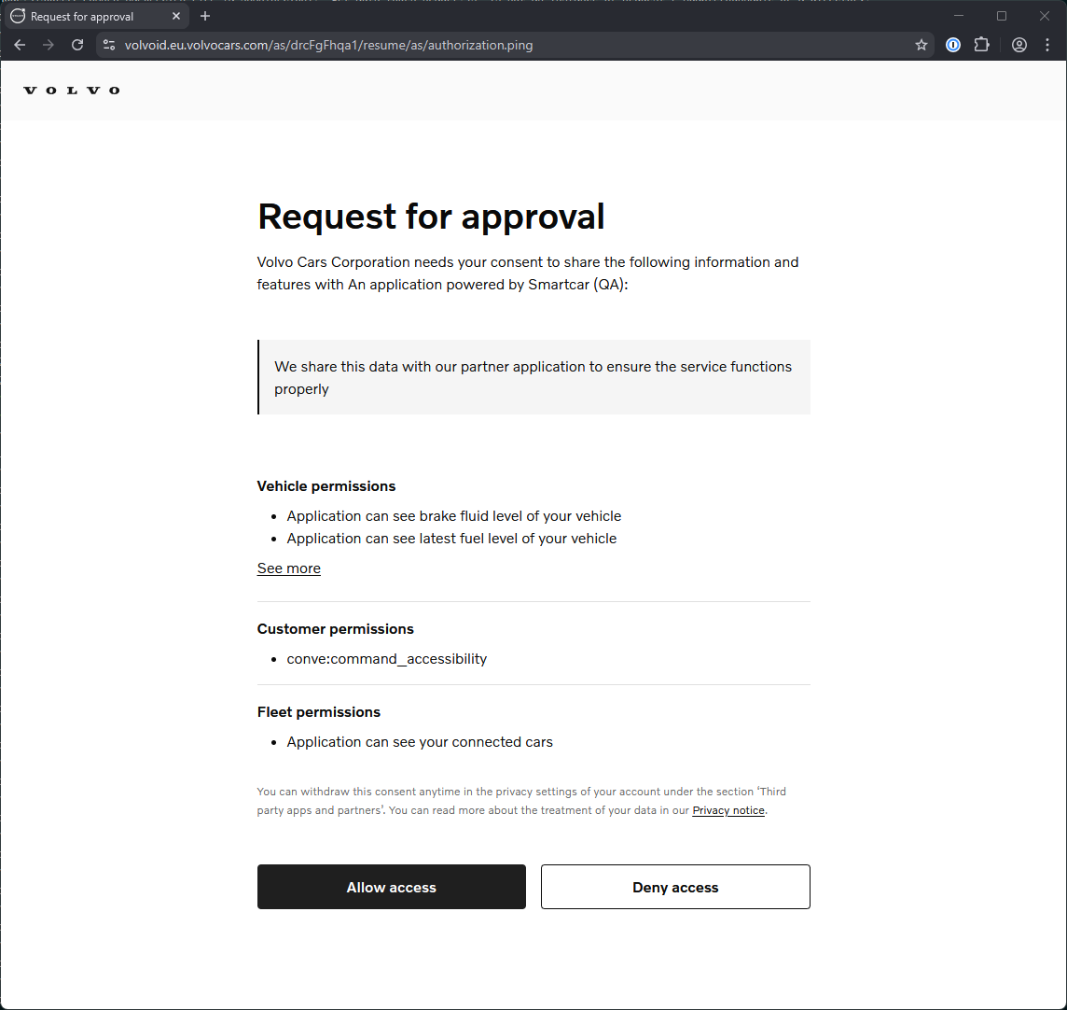The image size is (1067, 1010).
Task: Open the Chrome three-dot menu
Action: (1047, 45)
